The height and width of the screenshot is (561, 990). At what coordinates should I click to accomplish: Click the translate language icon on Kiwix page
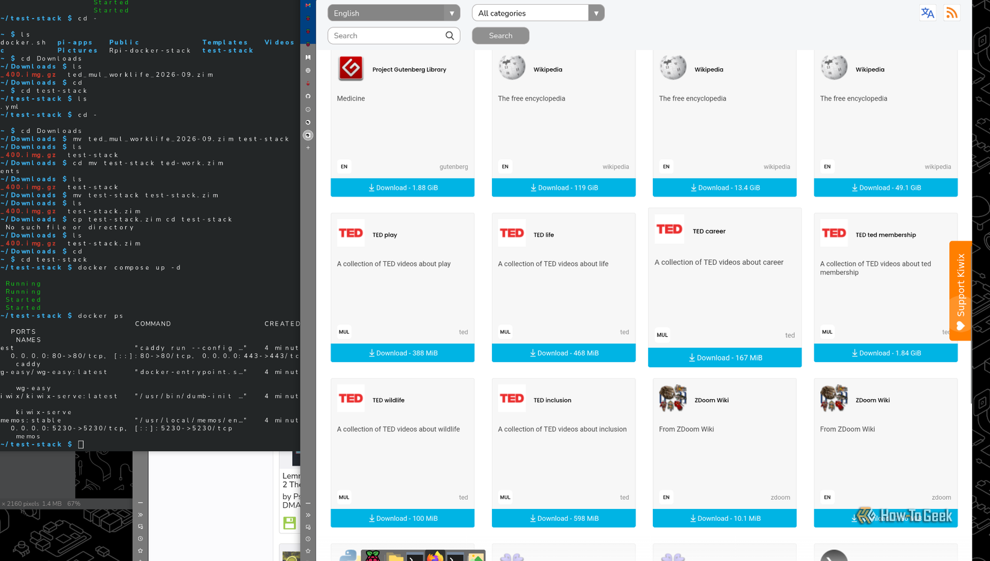pyautogui.click(x=928, y=13)
